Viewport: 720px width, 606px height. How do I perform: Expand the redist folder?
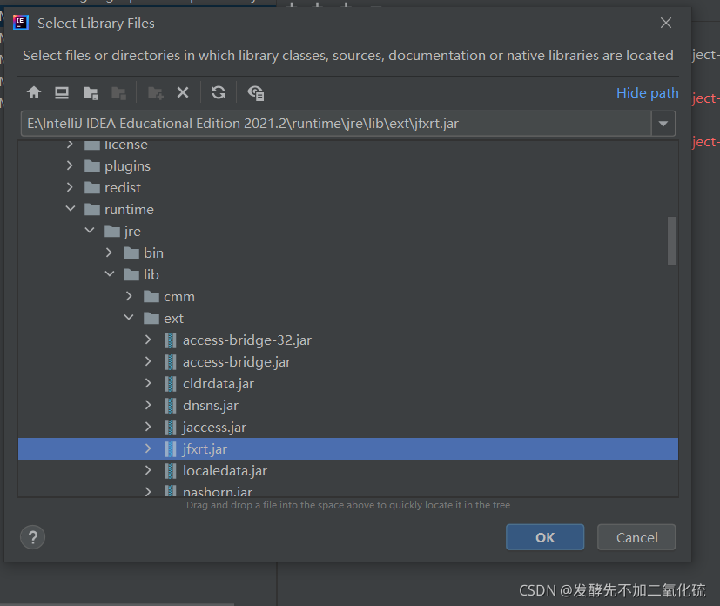coord(70,187)
